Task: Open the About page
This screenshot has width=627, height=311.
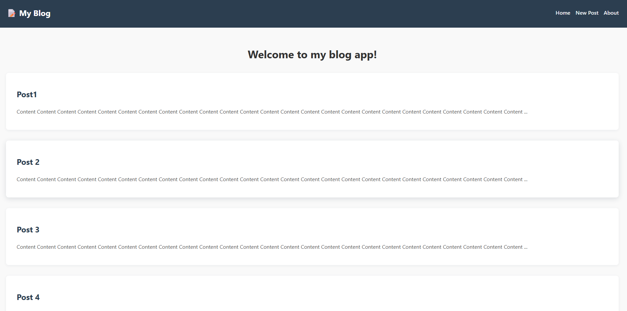Action: 611,13
